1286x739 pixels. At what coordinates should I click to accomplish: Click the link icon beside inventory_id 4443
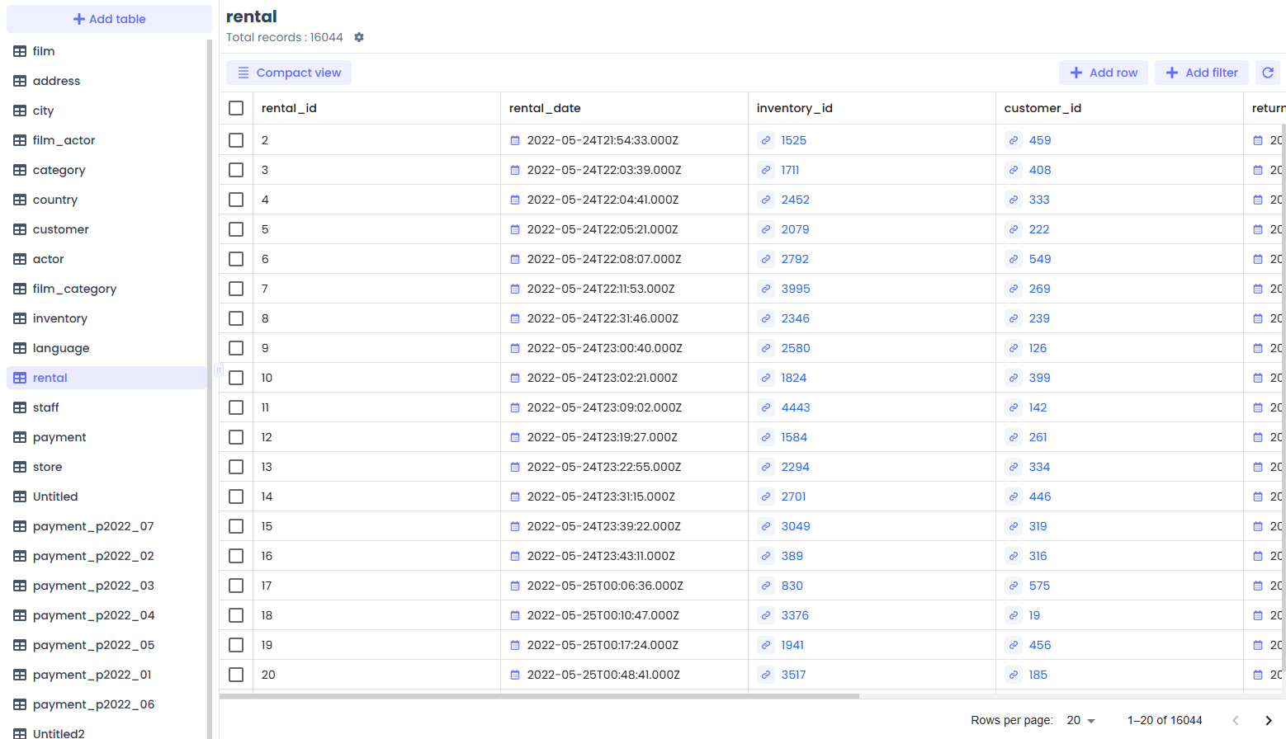click(x=766, y=407)
